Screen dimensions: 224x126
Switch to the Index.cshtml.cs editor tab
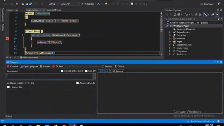click(54, 10)
